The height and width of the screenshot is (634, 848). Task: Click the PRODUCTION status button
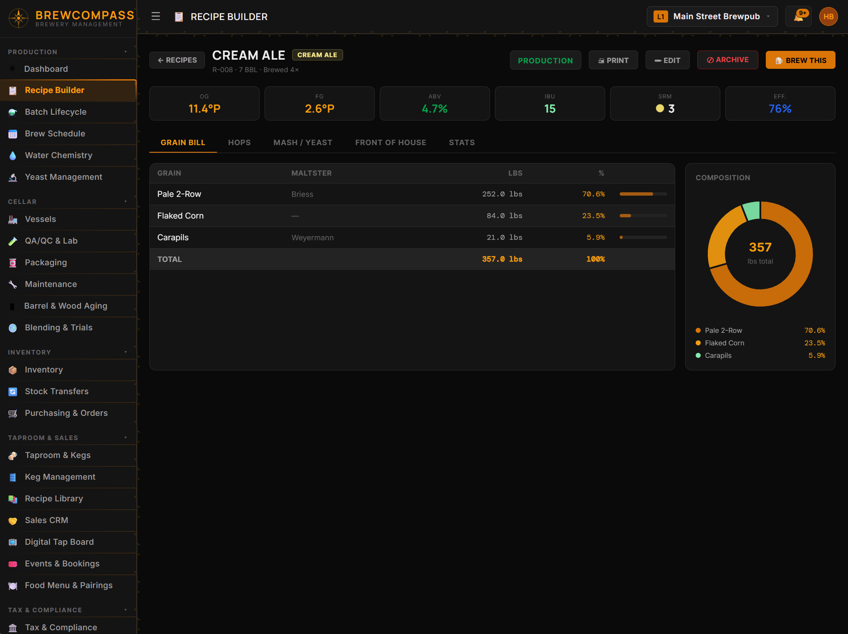point(545,60)
